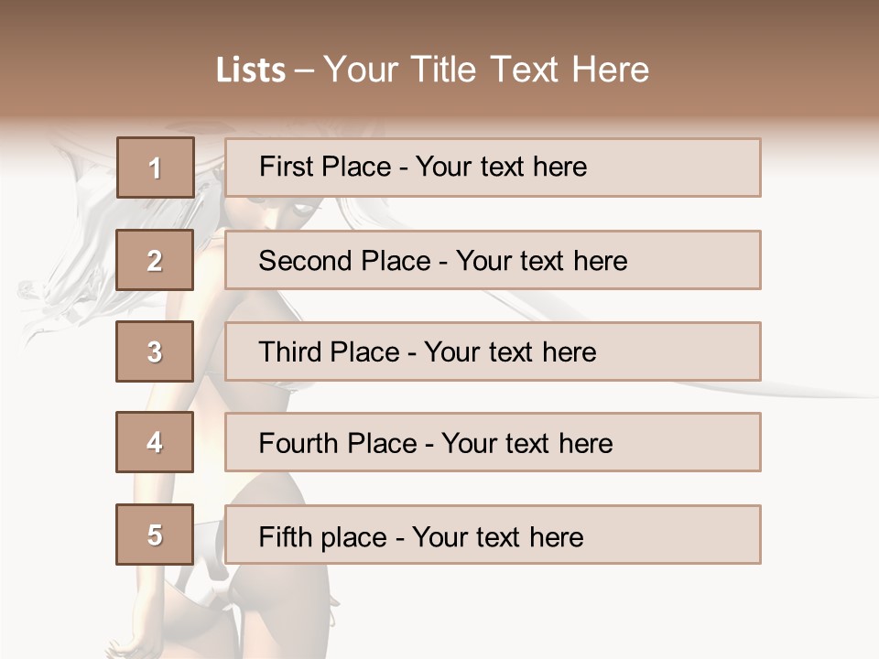Click the words 'Fifth place' in bar
This screenshot has height=659, width=879.
pos(323,537)
